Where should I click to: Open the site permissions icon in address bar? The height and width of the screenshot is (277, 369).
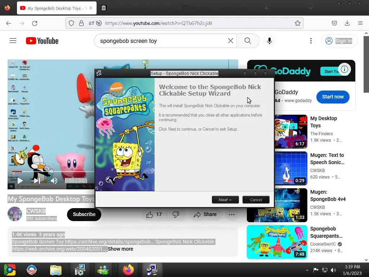(x=91, y=23)
